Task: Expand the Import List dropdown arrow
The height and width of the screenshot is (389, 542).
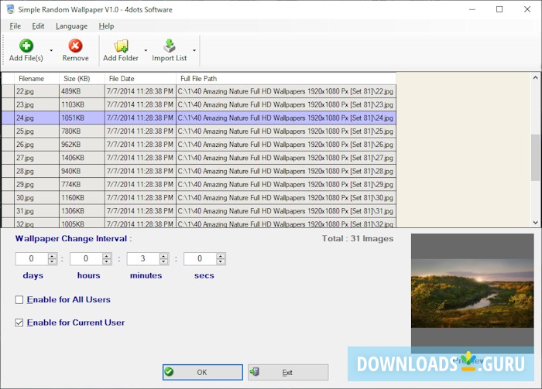Action: tap(194, 51)
